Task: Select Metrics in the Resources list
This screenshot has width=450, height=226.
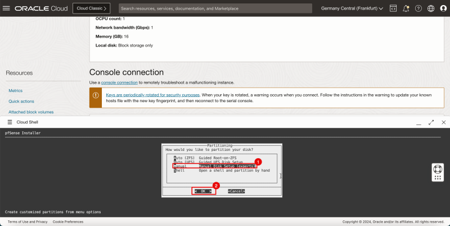Action: click(16, 90)
